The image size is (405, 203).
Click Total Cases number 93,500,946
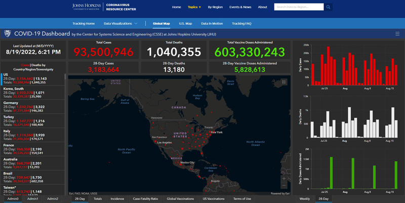click(x=104, y=52)
